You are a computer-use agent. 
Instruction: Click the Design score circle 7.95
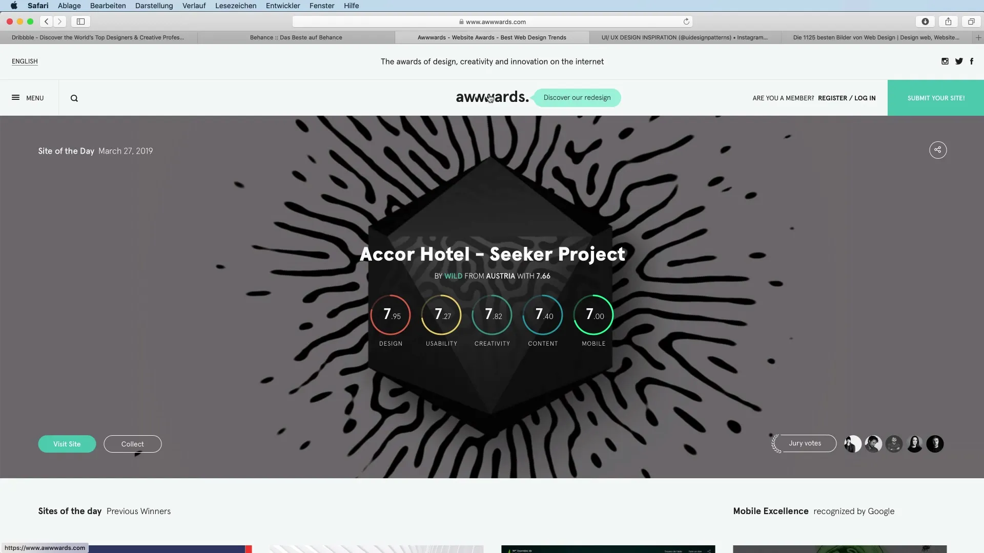click(391, 314)
